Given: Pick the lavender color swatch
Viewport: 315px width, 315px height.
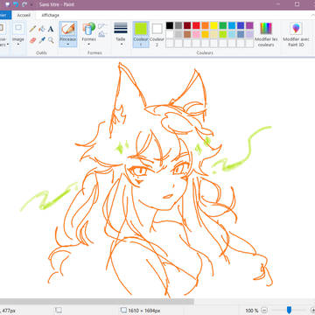Looking at the screenshot, I should coord(249,34).
